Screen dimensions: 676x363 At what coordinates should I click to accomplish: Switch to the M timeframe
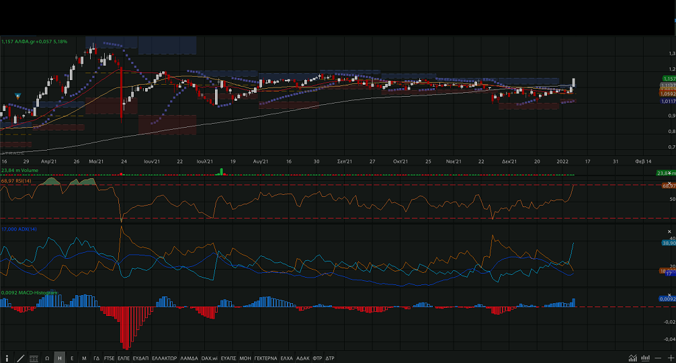(x=84, y=358)
